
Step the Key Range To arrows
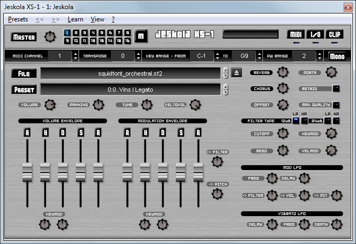pyautogui.click(x=259, y=56)
